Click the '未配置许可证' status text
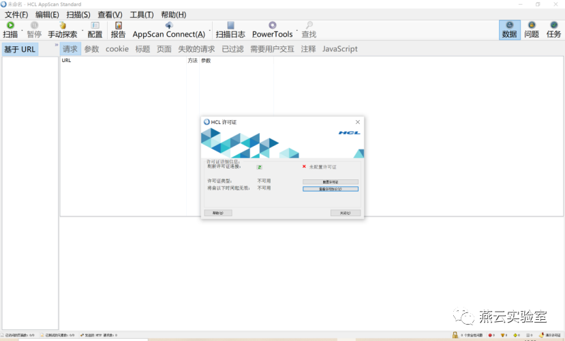 tap(322, 167)
